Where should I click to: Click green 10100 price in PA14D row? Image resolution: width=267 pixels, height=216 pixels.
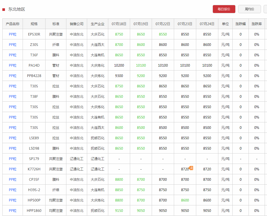tap(141, 65)
